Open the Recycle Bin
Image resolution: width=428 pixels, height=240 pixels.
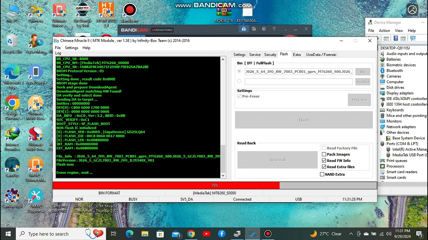pyautogui.click(x=12, y=44)
